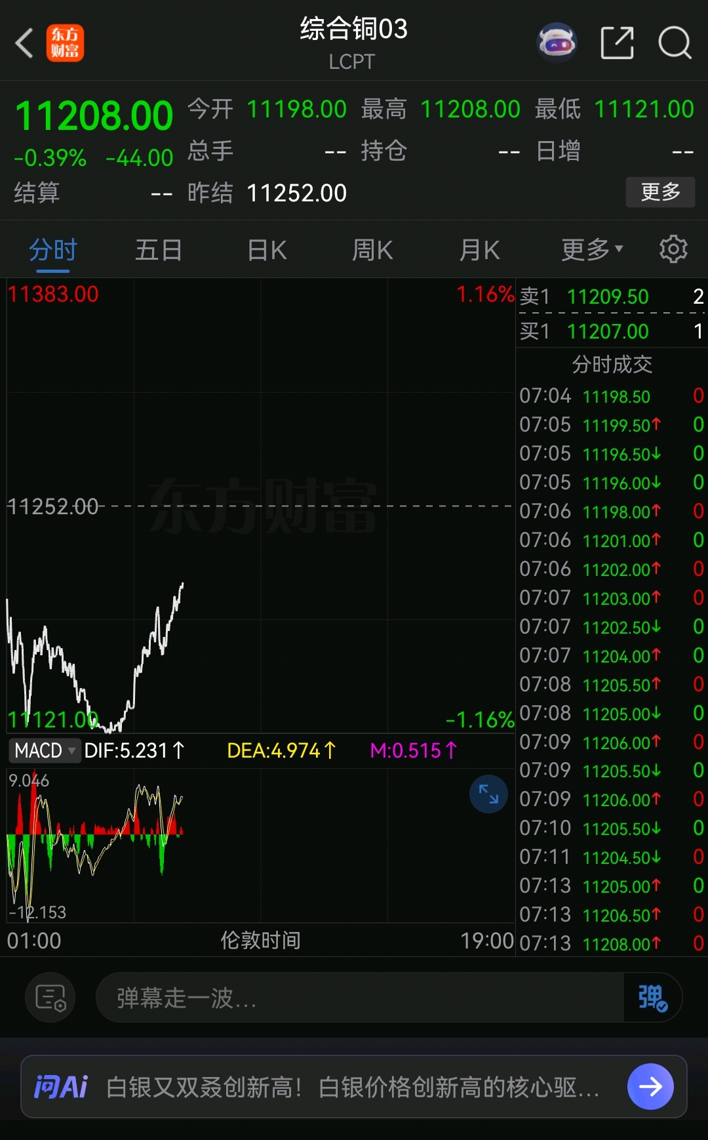Tap the Eastmoney app logo
This screenshot has width=708, height=1140.
[65, 43]
